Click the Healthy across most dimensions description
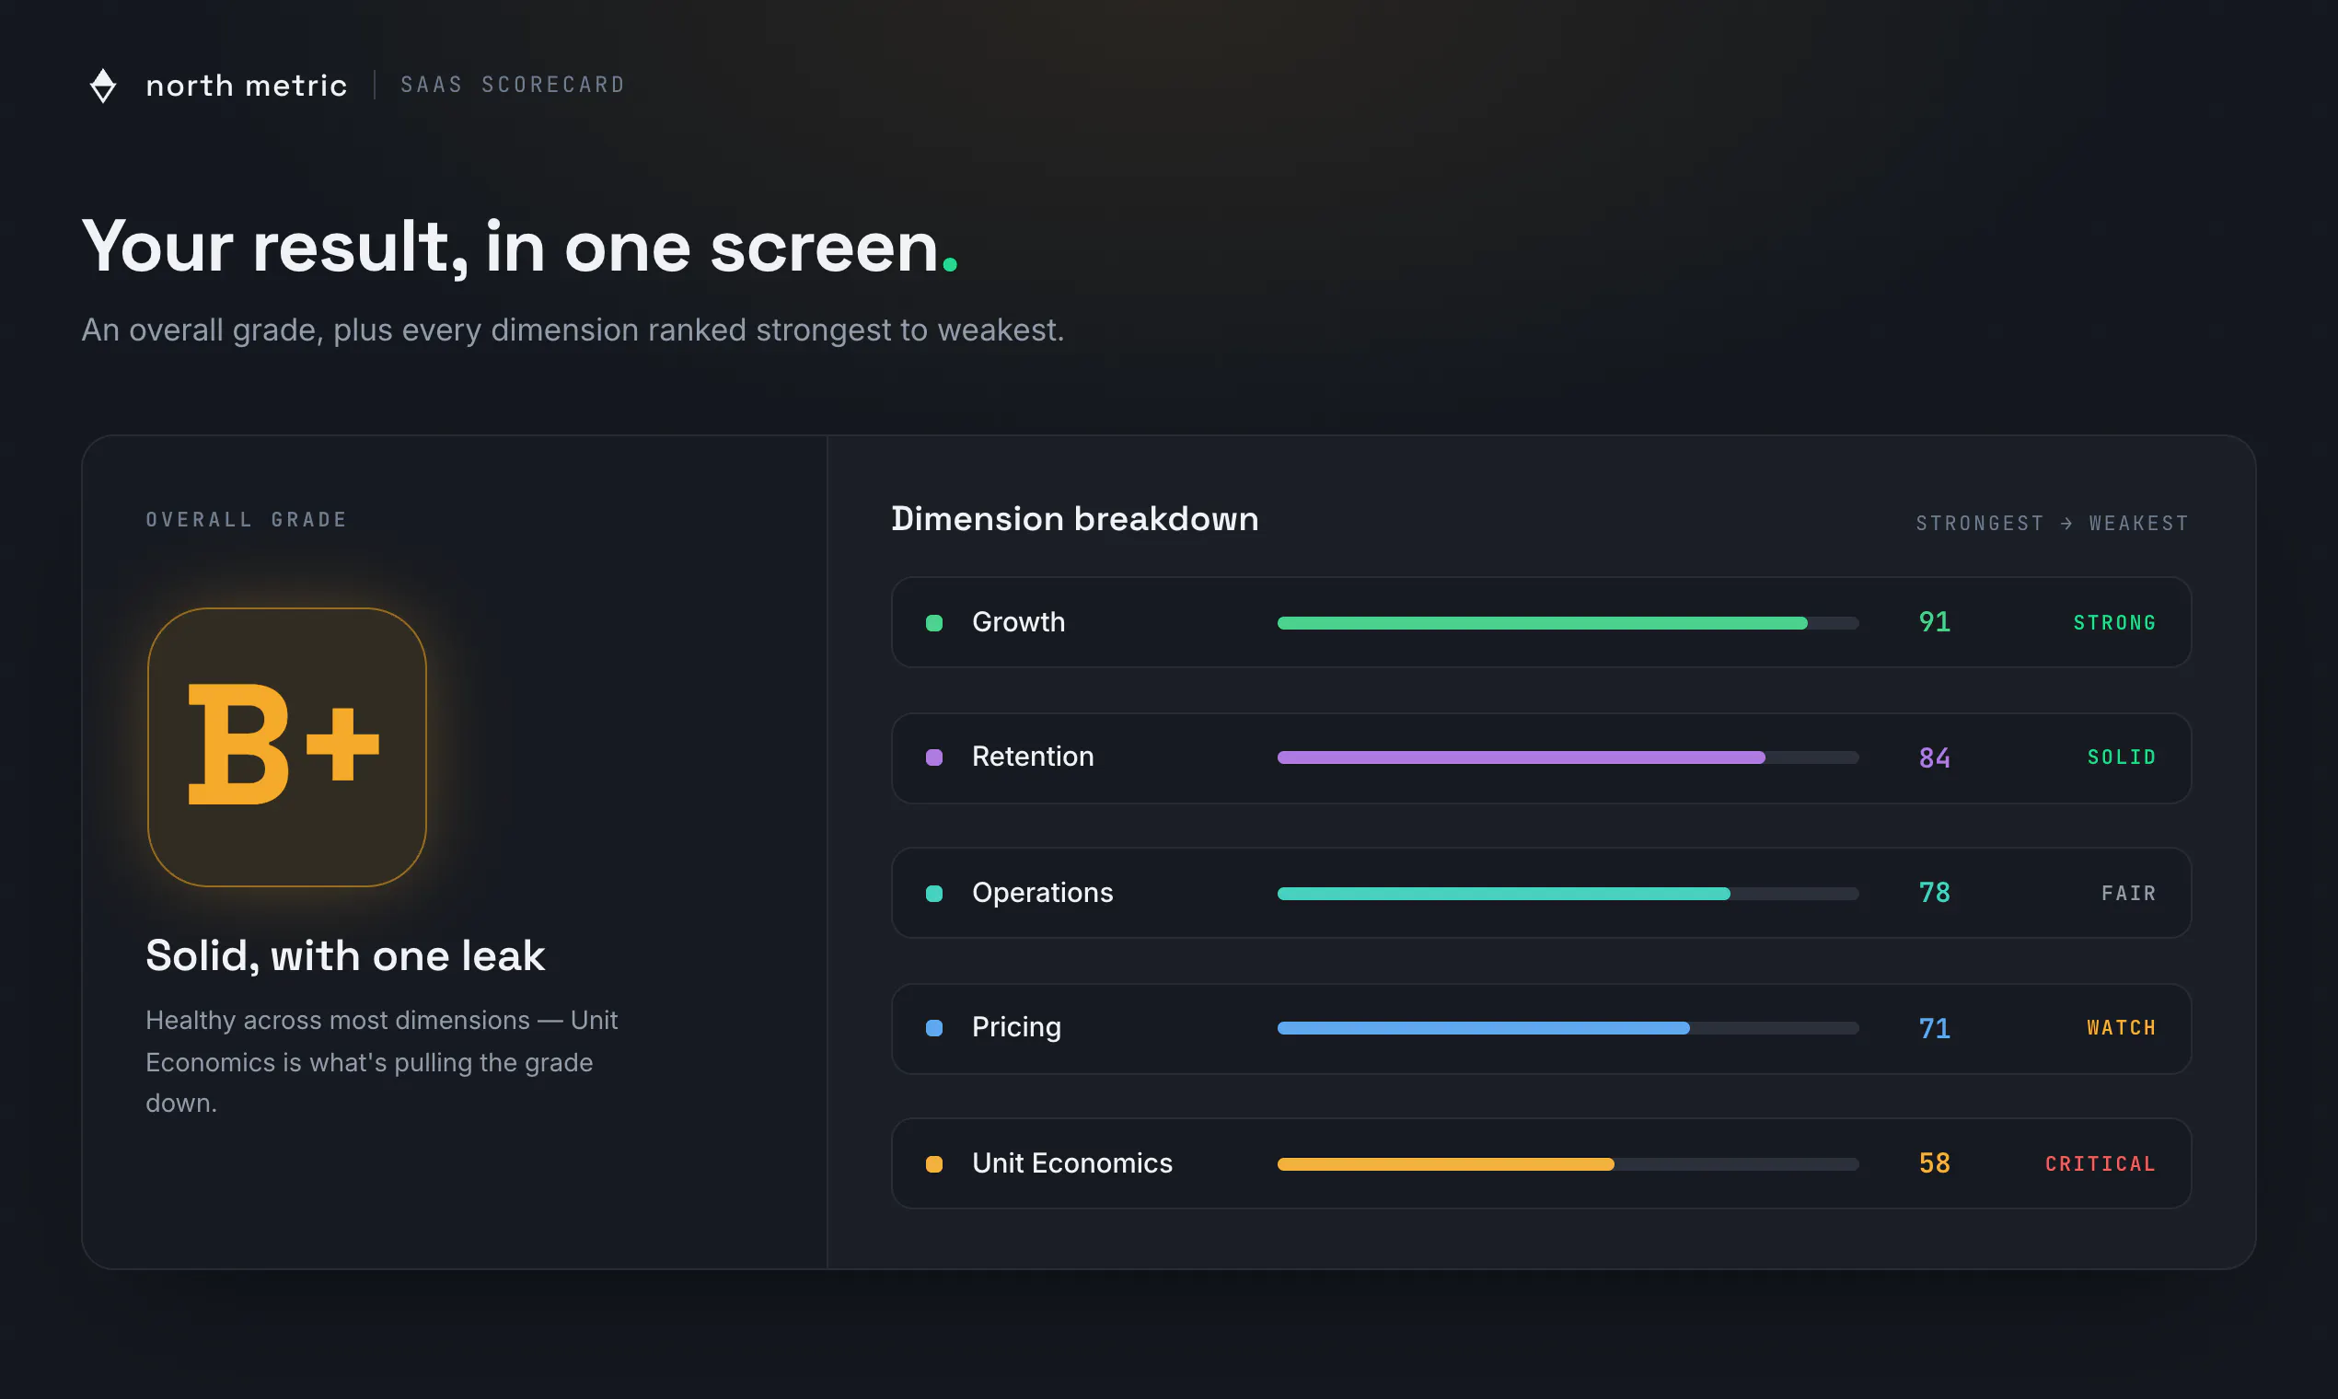This screenshot has height=1399, width=2338. coord(382,1061)
